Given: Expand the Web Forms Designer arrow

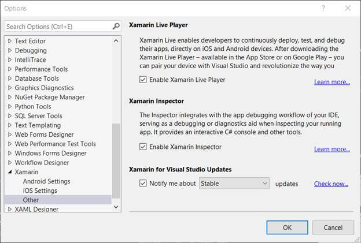Looking at the screenshot, I should [x=10, y=134].
